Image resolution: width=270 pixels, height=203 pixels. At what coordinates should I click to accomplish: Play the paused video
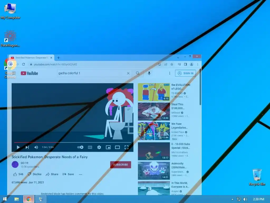click(x=18, y=147)
